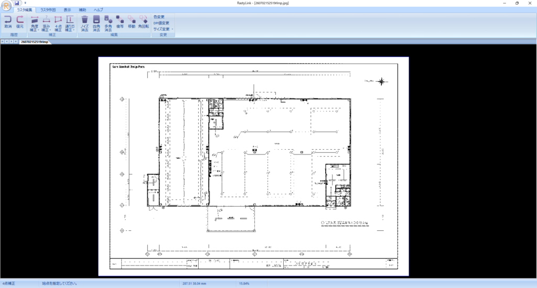Viewport: 537px width, 288px height.
Task: Select the 移動 move tool
Action: pos(132,22)
